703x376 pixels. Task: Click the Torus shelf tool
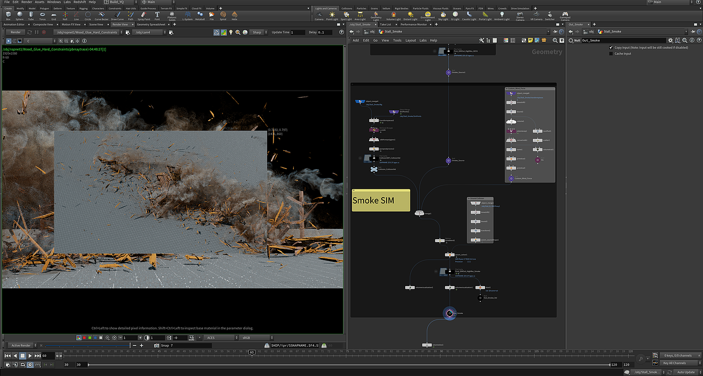42,15
